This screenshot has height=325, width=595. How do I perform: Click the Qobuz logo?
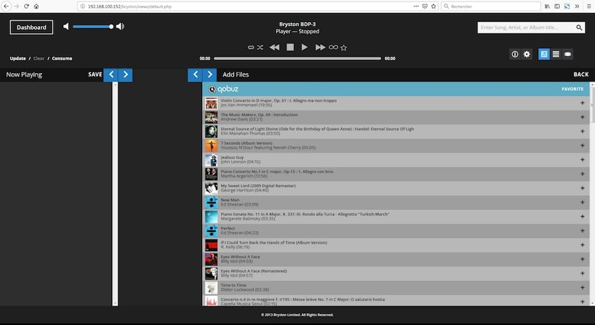point(223,89)
